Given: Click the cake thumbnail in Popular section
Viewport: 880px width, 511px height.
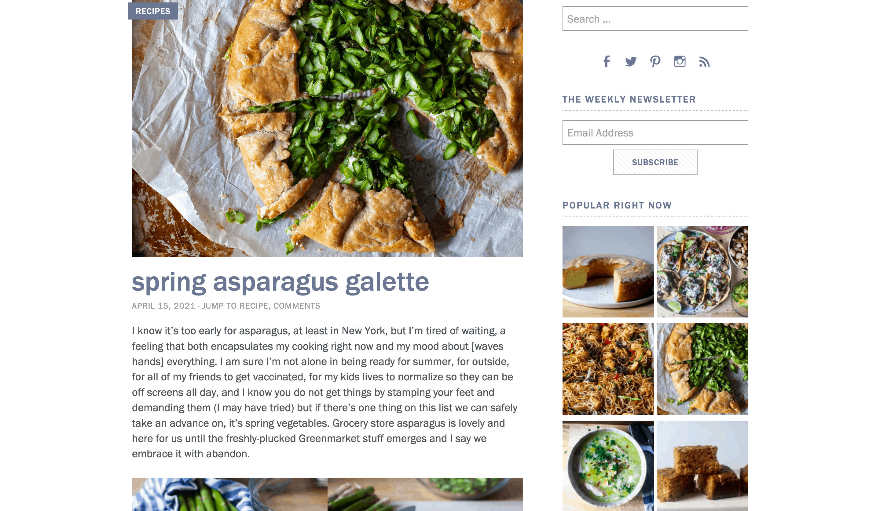Looking at the screenshot, I should (x=607, y=271).
